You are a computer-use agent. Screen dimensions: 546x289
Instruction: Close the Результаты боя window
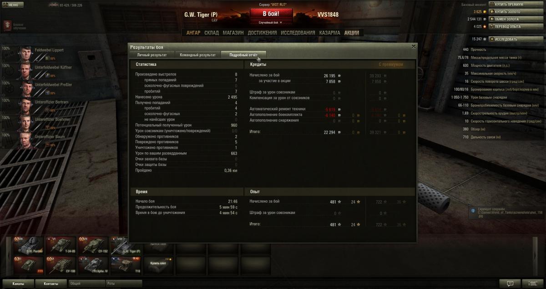[x=413, y=46]
